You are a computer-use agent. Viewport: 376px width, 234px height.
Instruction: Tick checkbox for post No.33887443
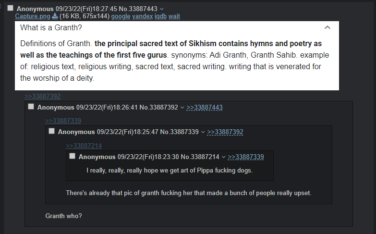10,8
